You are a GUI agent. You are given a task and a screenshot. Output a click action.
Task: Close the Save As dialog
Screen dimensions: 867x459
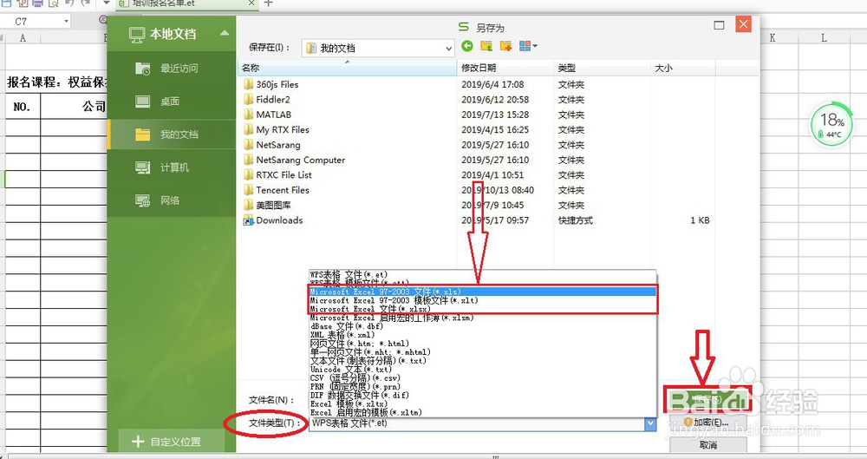743,24
